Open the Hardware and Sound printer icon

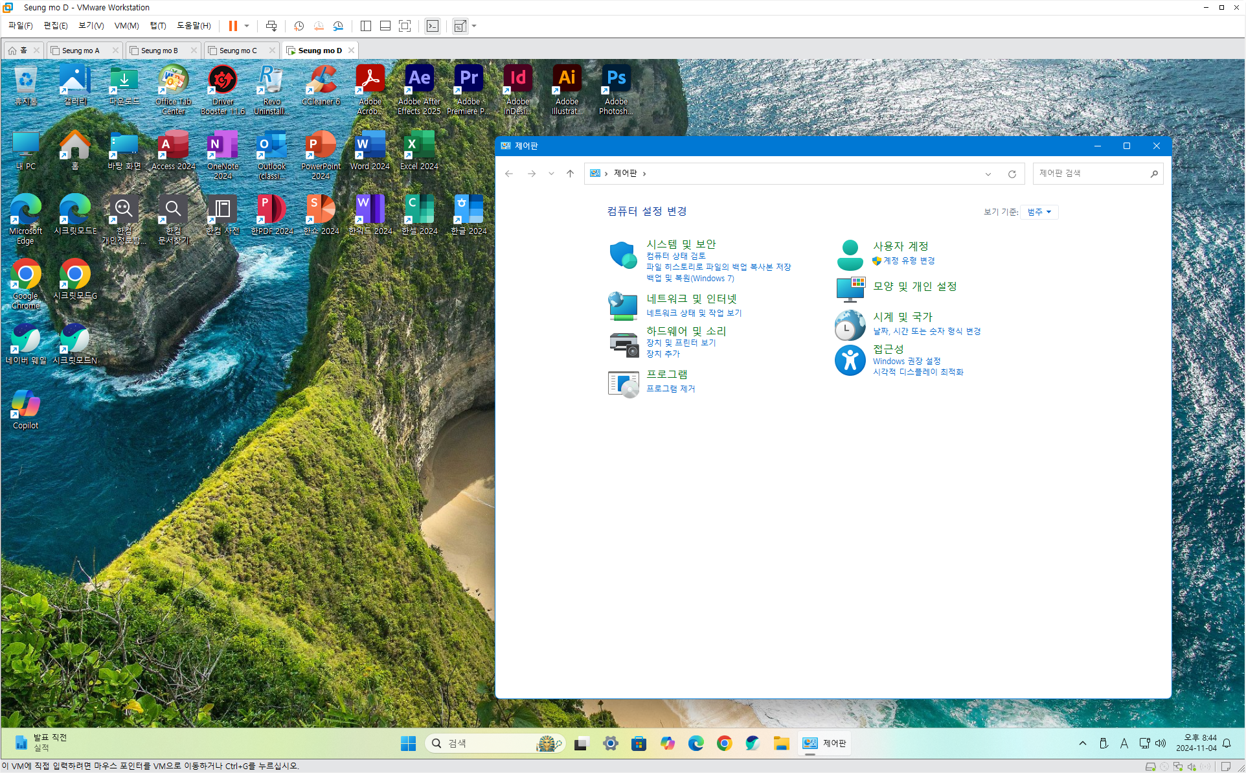click(623, 343)
